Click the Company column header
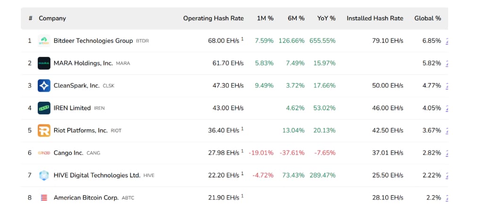Image resolution: width=483 pixels, height=209 pixels. [x=52, y=18]
